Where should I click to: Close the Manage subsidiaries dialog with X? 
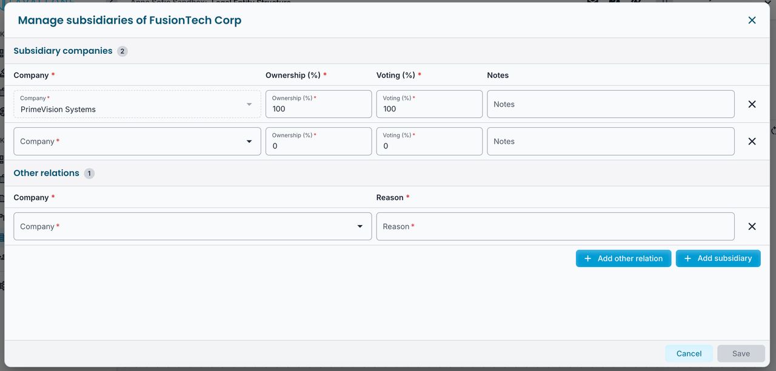(752, 20)
